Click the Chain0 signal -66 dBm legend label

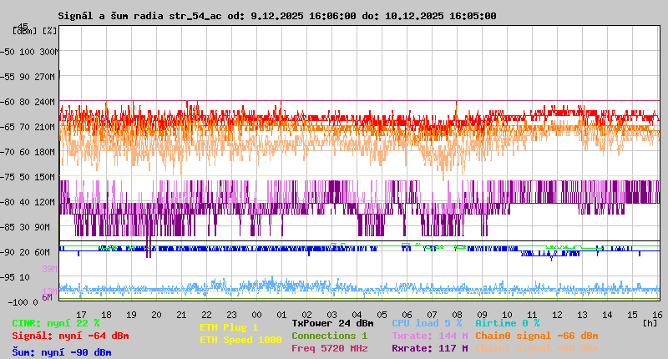pos(536,336)
